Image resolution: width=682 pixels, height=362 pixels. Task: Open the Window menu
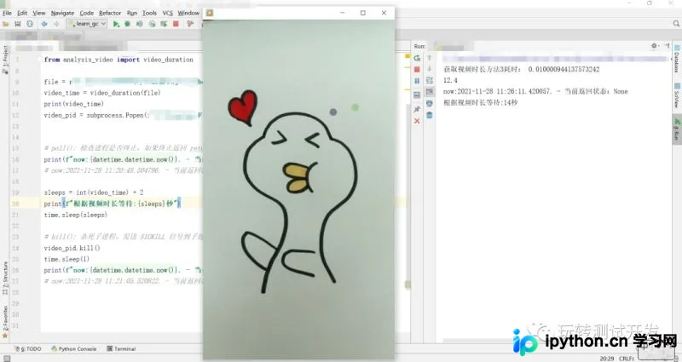(x=188, y=13)
